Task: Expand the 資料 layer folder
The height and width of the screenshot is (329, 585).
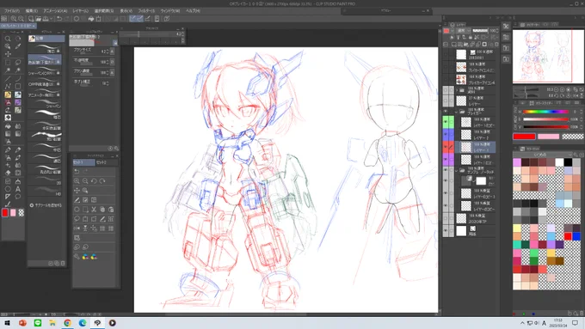Action: click(x=456, y=90)
